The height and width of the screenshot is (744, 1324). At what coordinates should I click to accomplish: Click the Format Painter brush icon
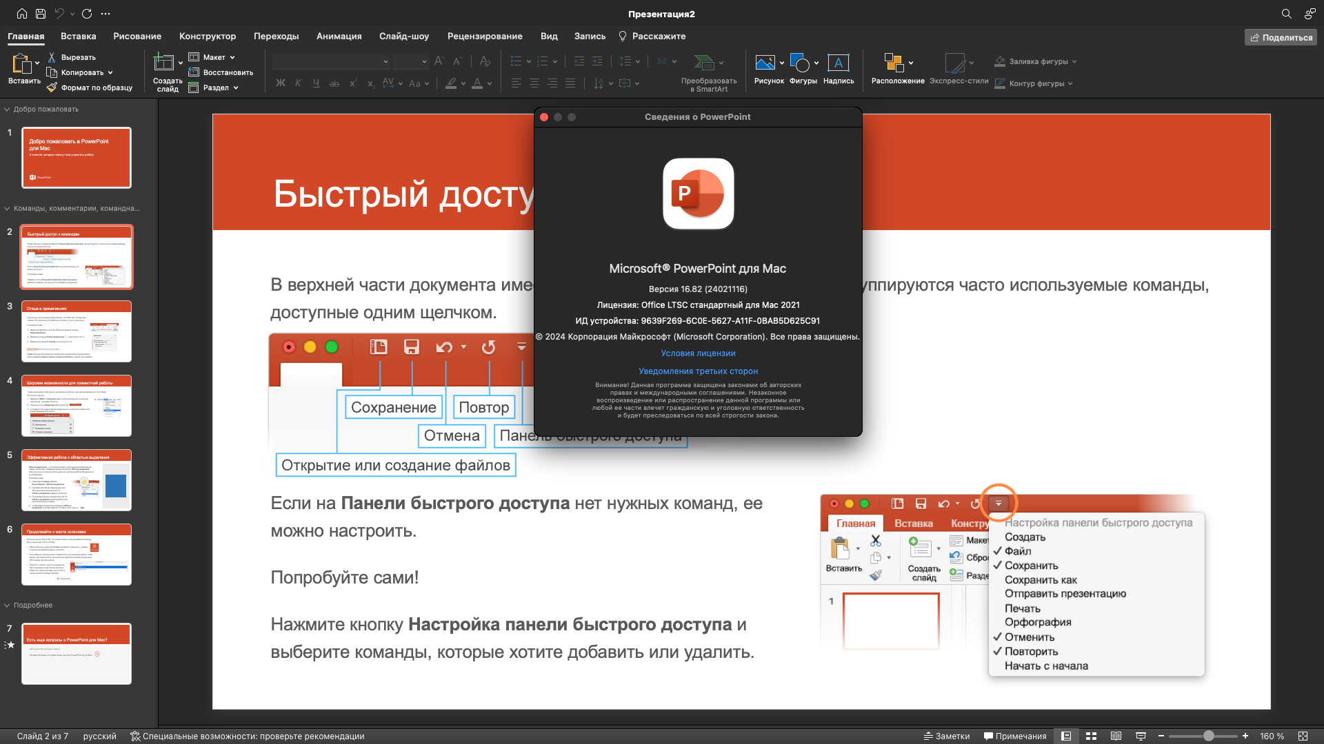[52, 87]
